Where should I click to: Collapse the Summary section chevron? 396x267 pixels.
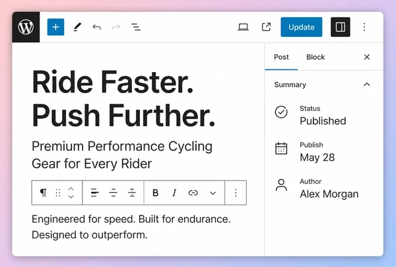click(x=367, y=85)
